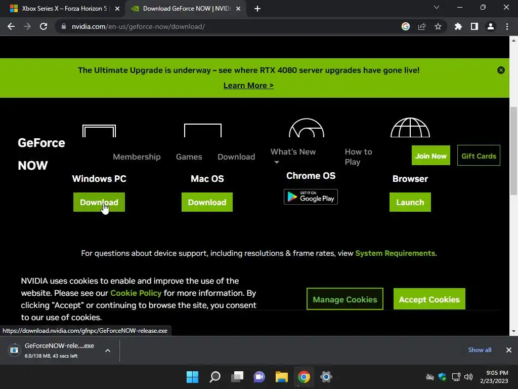Open Chrome three-dot menu

pos(507,26)
